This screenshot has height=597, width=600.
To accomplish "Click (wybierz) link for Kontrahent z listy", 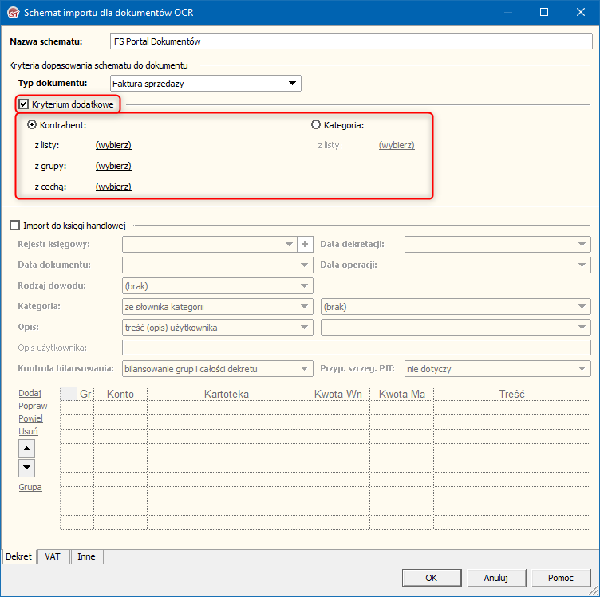I will tap(113, 145).
